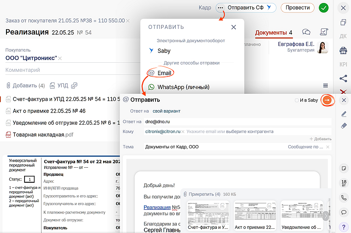351x233 pixels.
Task: Click the phone call icon
Action: coord(343,198)
